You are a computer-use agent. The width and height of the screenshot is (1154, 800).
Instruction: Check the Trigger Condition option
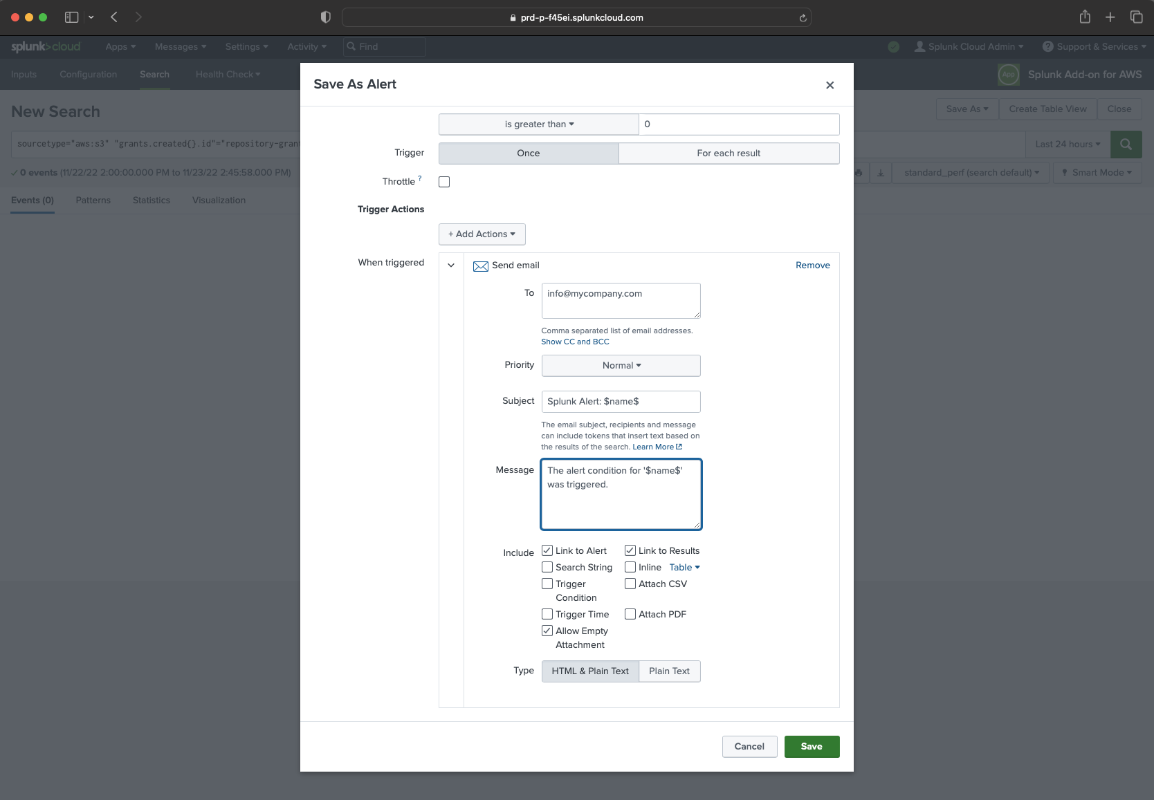pyautogui.click(x=547, y=584)
